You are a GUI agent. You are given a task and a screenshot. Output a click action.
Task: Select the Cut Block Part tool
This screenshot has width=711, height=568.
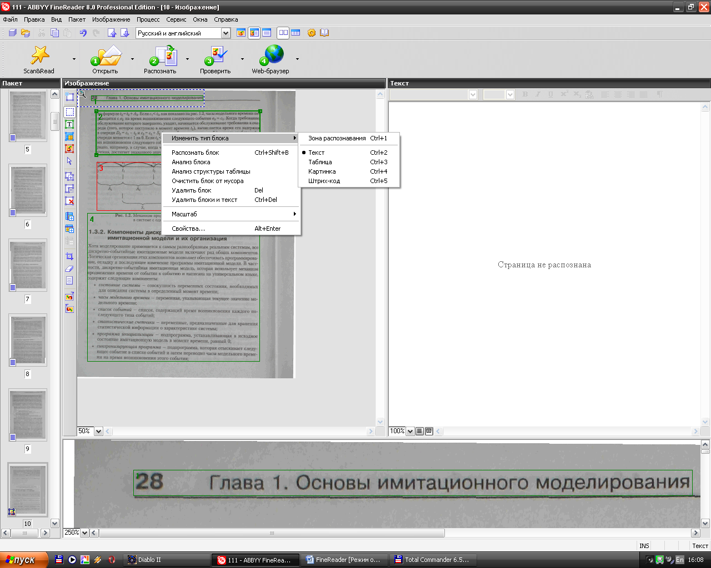(x=69, y=189)
